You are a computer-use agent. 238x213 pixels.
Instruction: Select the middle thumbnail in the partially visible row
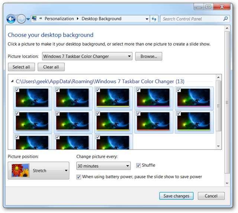tap(73, 142)
